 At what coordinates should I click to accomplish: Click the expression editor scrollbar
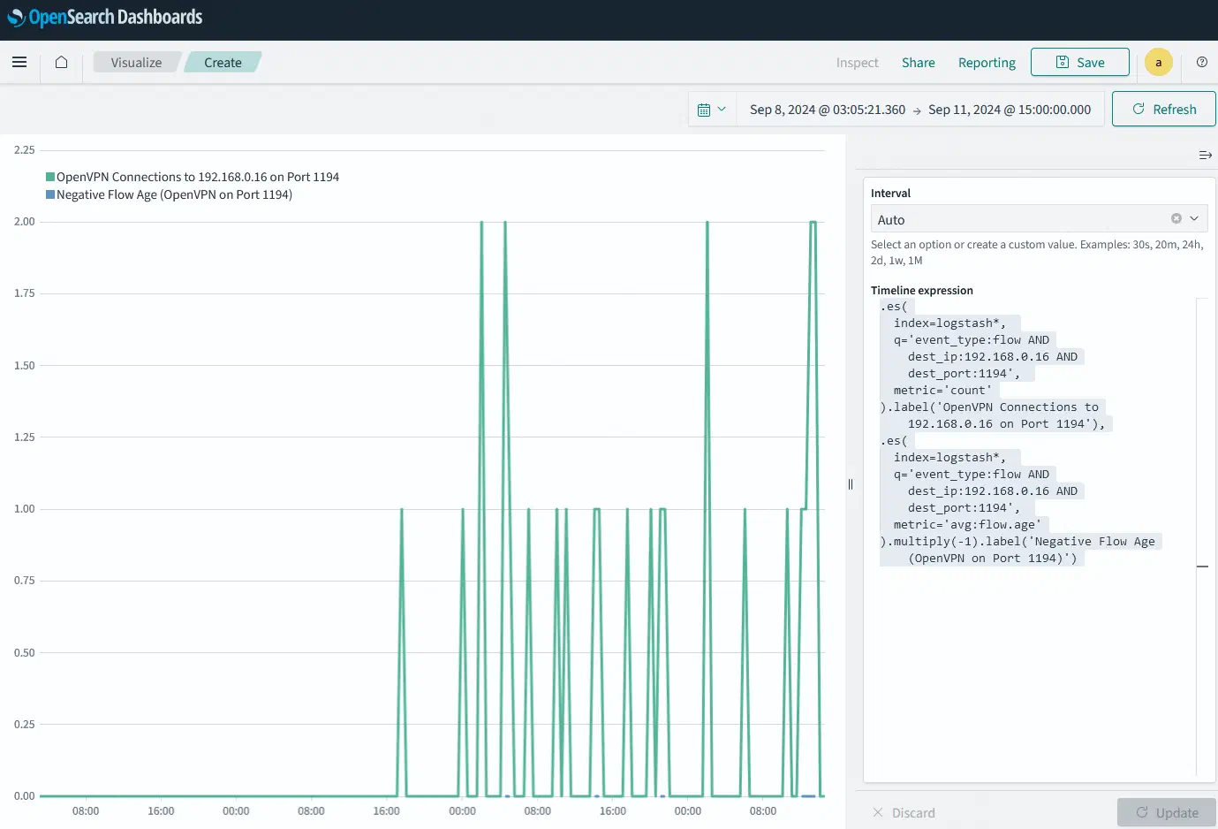1202,537
